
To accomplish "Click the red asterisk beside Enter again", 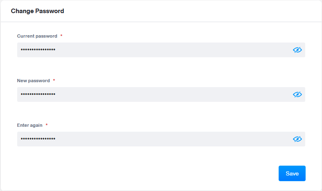I will (47, 125).
